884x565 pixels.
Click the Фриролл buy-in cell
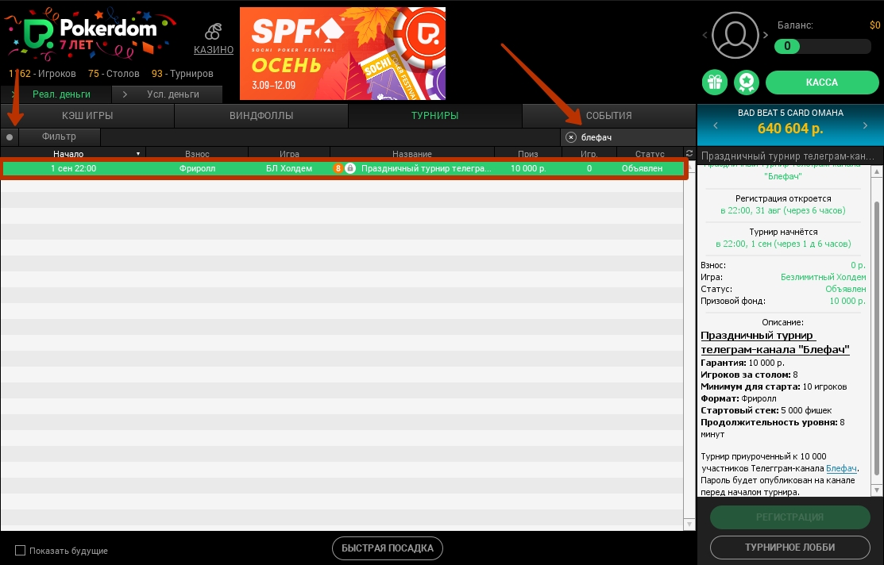[197, 168]
